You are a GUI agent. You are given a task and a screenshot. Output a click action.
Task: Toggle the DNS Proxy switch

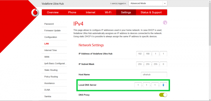coord(163,95)
